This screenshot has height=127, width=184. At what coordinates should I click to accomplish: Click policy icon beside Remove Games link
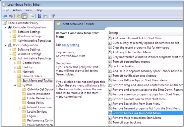tap(110, 113)
